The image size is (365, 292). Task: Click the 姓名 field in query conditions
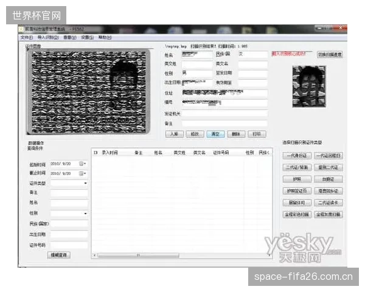69,203
